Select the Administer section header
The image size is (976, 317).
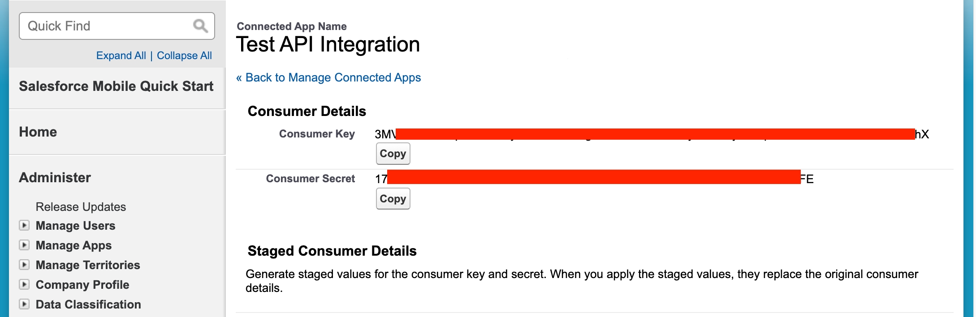point(55,178)
